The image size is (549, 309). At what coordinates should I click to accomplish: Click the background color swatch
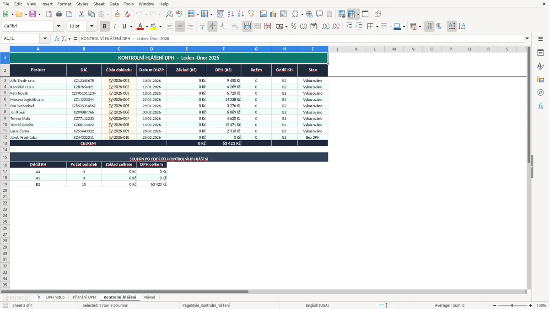(x=154, y=27)
